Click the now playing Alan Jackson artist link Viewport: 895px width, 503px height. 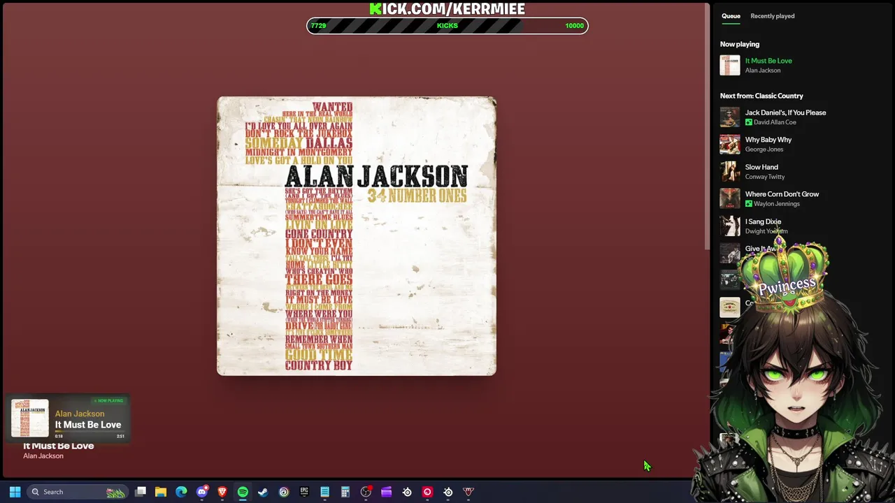[763, 71]
